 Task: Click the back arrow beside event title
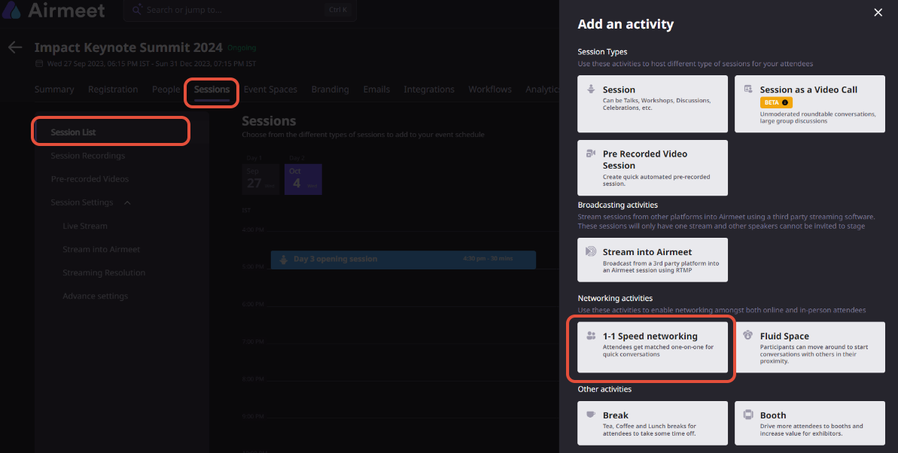tap(15, 47)
